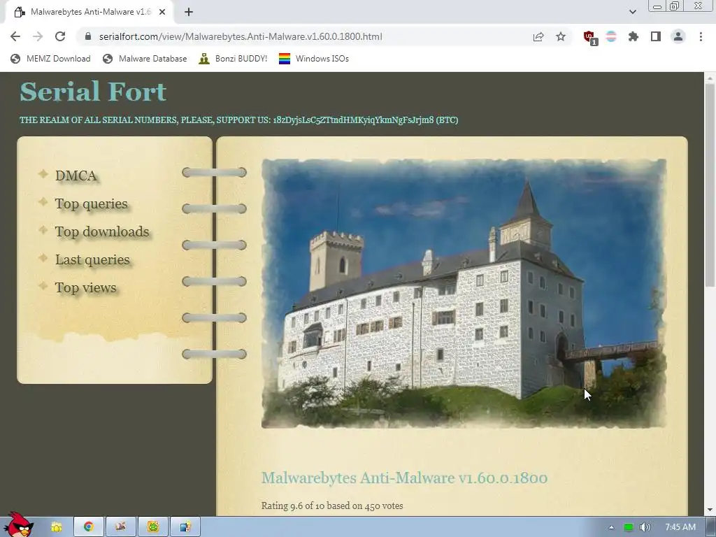Open a new tab with plus button
Image resolution: width=716 pixels, height=537 pixels.
click(189, 12)
